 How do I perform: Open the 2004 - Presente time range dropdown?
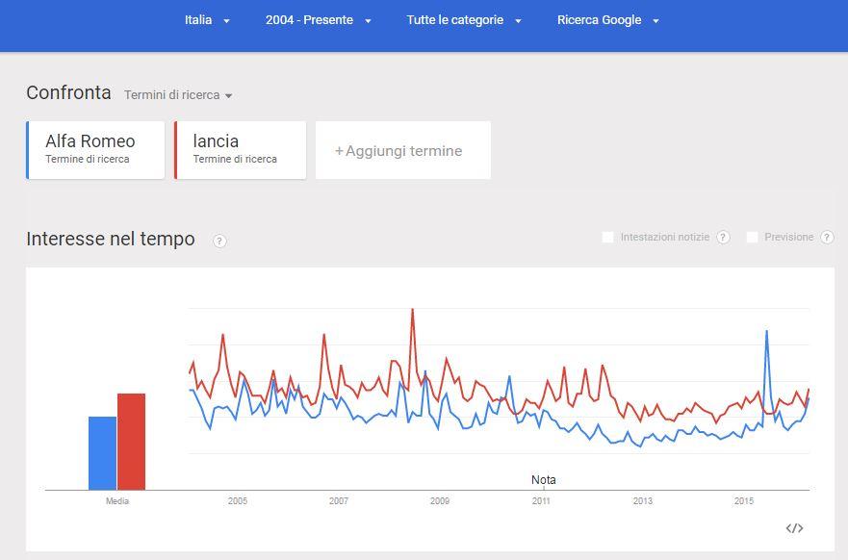[318, 20]
